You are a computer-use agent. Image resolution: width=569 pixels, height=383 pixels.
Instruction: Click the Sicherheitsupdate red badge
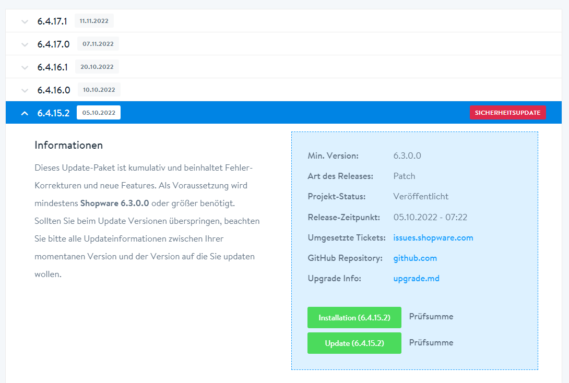[507, 113]
